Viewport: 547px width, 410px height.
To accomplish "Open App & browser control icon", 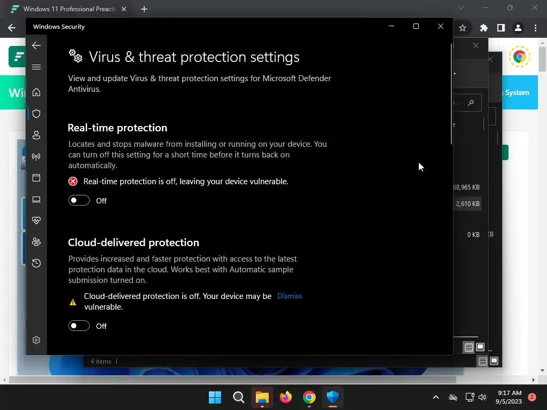I will 36,178.
